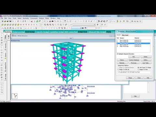Open the File menu

pyautogui.click(x=2, y=18)
